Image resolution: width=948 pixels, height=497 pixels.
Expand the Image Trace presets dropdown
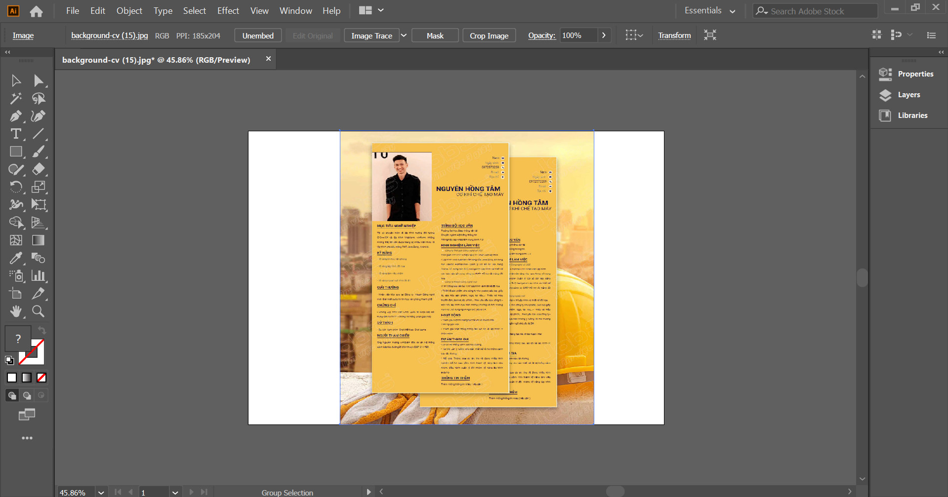(404, 36)
